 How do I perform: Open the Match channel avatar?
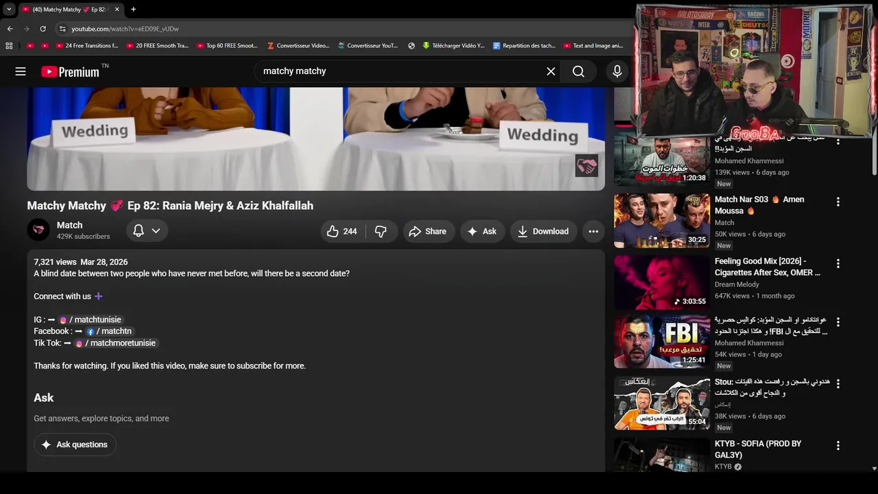[x=38, y=230]
